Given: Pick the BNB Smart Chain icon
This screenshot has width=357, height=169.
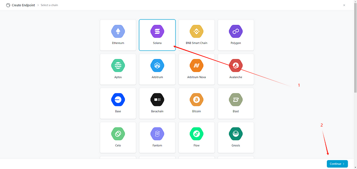Looking at the screenshot, I should 197,31.
